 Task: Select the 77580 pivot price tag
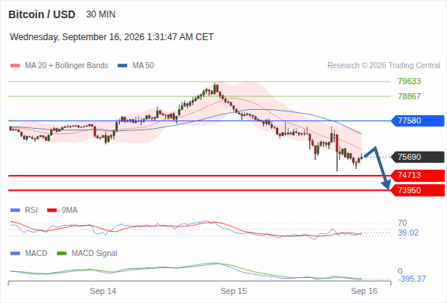click(417, 120)
